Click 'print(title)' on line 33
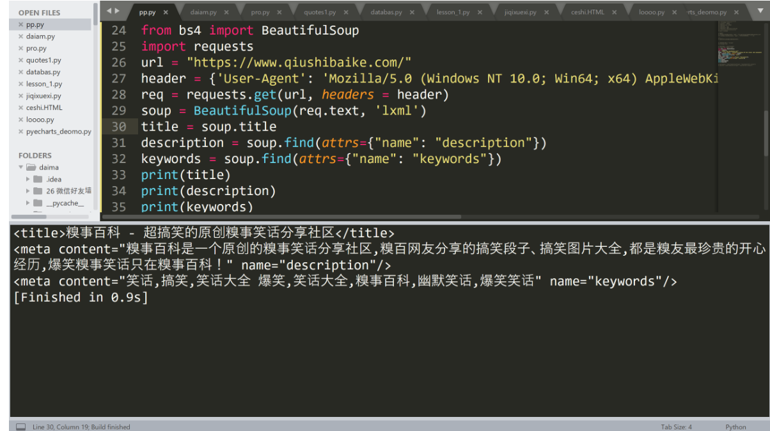 click(185, 175)
